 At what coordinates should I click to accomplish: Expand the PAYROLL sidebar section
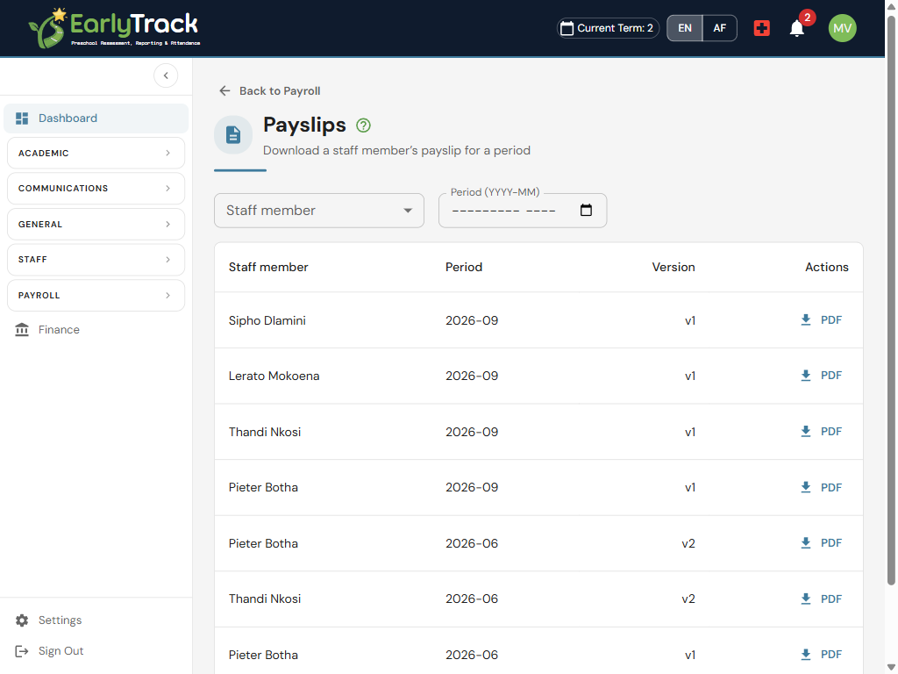[x=96, y=295]
